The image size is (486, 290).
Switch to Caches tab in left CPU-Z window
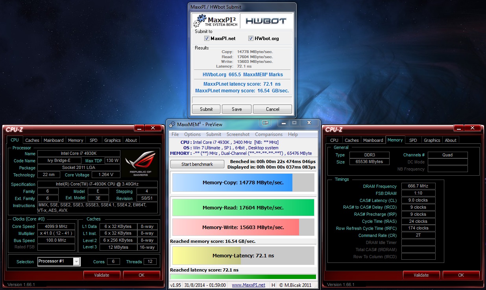click(32, 140)
